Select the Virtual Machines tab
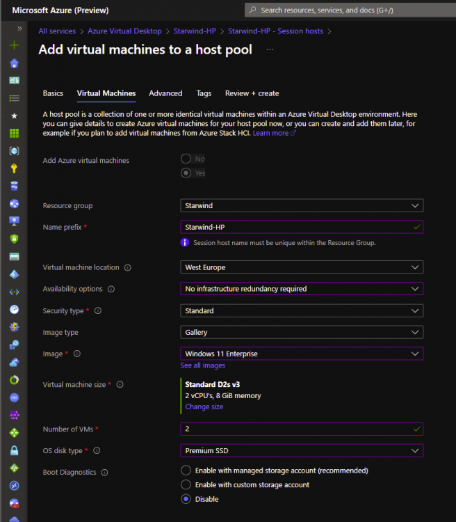 [x=106, y=93]
